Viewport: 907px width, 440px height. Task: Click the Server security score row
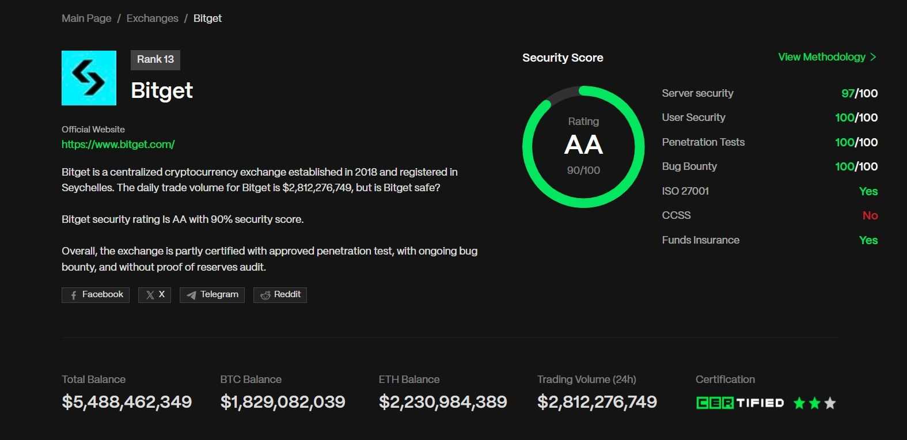(769, 93)
